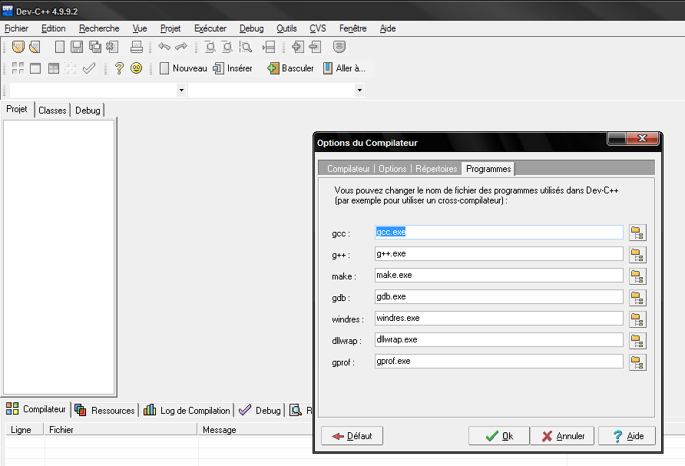Open the Debug bottom panel tab
The image size is (685, 466).
pyautogui.click(x=260, y=410)
